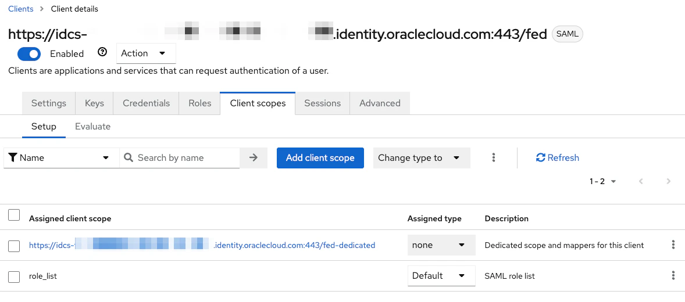
Task: Click the Refresh icon
Action: pos(540,157)
